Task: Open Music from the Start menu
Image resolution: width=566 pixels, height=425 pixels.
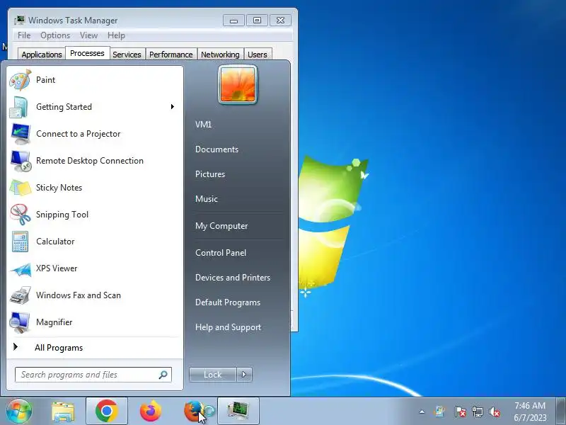Action: 207,199
